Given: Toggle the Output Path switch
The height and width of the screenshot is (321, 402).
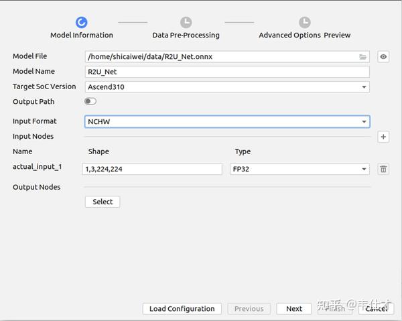Looking at the screenshot, I should (90, 101).
